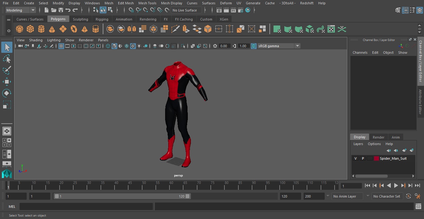Viewport: 424px width, 219px height.
Task: Open the Edit Mesh menu
Action: 126,3
